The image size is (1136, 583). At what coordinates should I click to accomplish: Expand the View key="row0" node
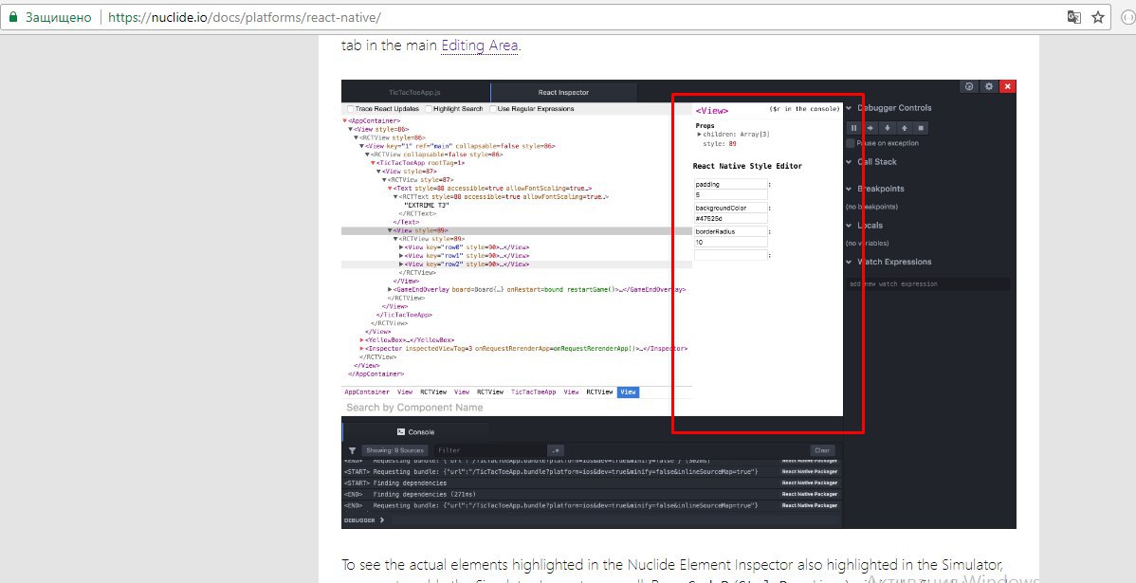(x=401, y=247)
